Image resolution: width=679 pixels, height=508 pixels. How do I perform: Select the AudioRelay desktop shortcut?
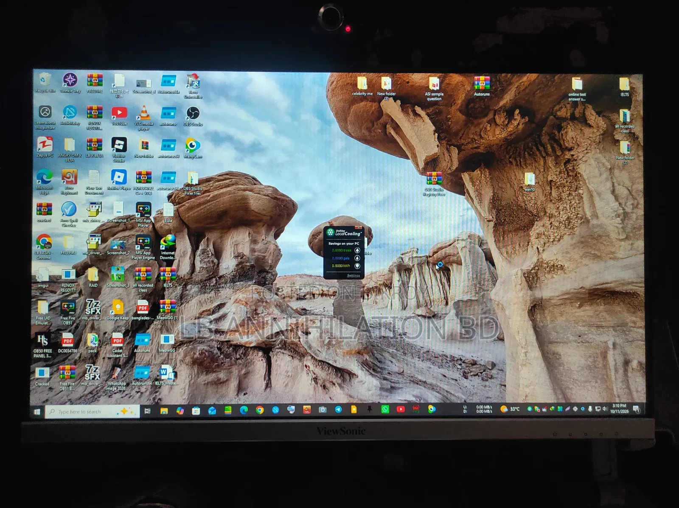click(x=70, y=115)
